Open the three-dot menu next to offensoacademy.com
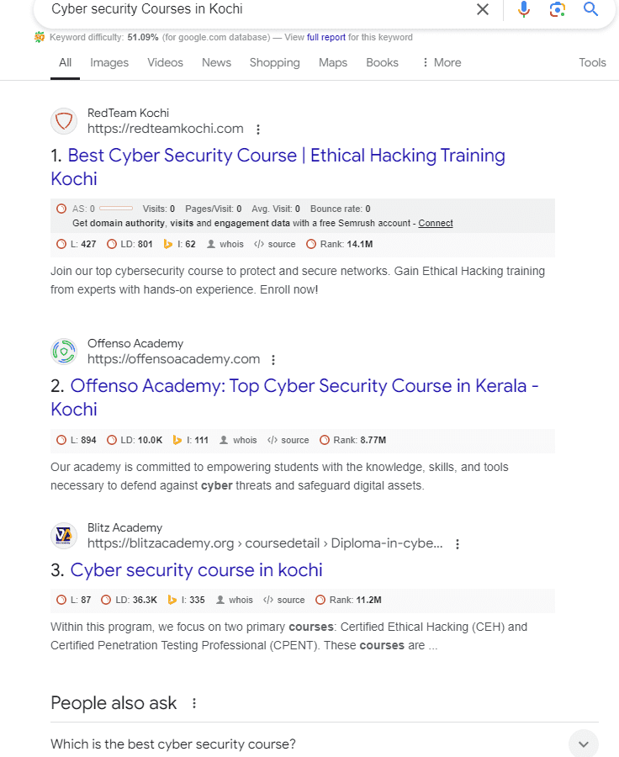The height and width of the screenshot is (757, 619). pyautogui.click(x=273, y=359)
